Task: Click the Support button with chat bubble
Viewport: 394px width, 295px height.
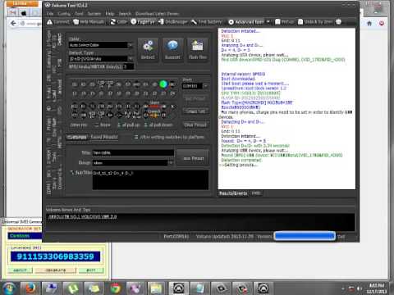Action: [172, 50]
